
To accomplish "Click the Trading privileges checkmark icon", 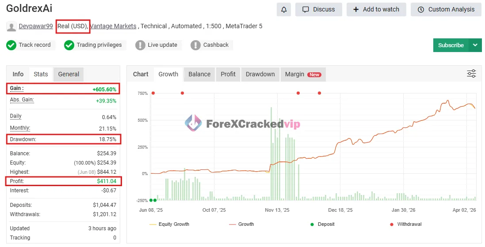I will [x=69, y=45].
